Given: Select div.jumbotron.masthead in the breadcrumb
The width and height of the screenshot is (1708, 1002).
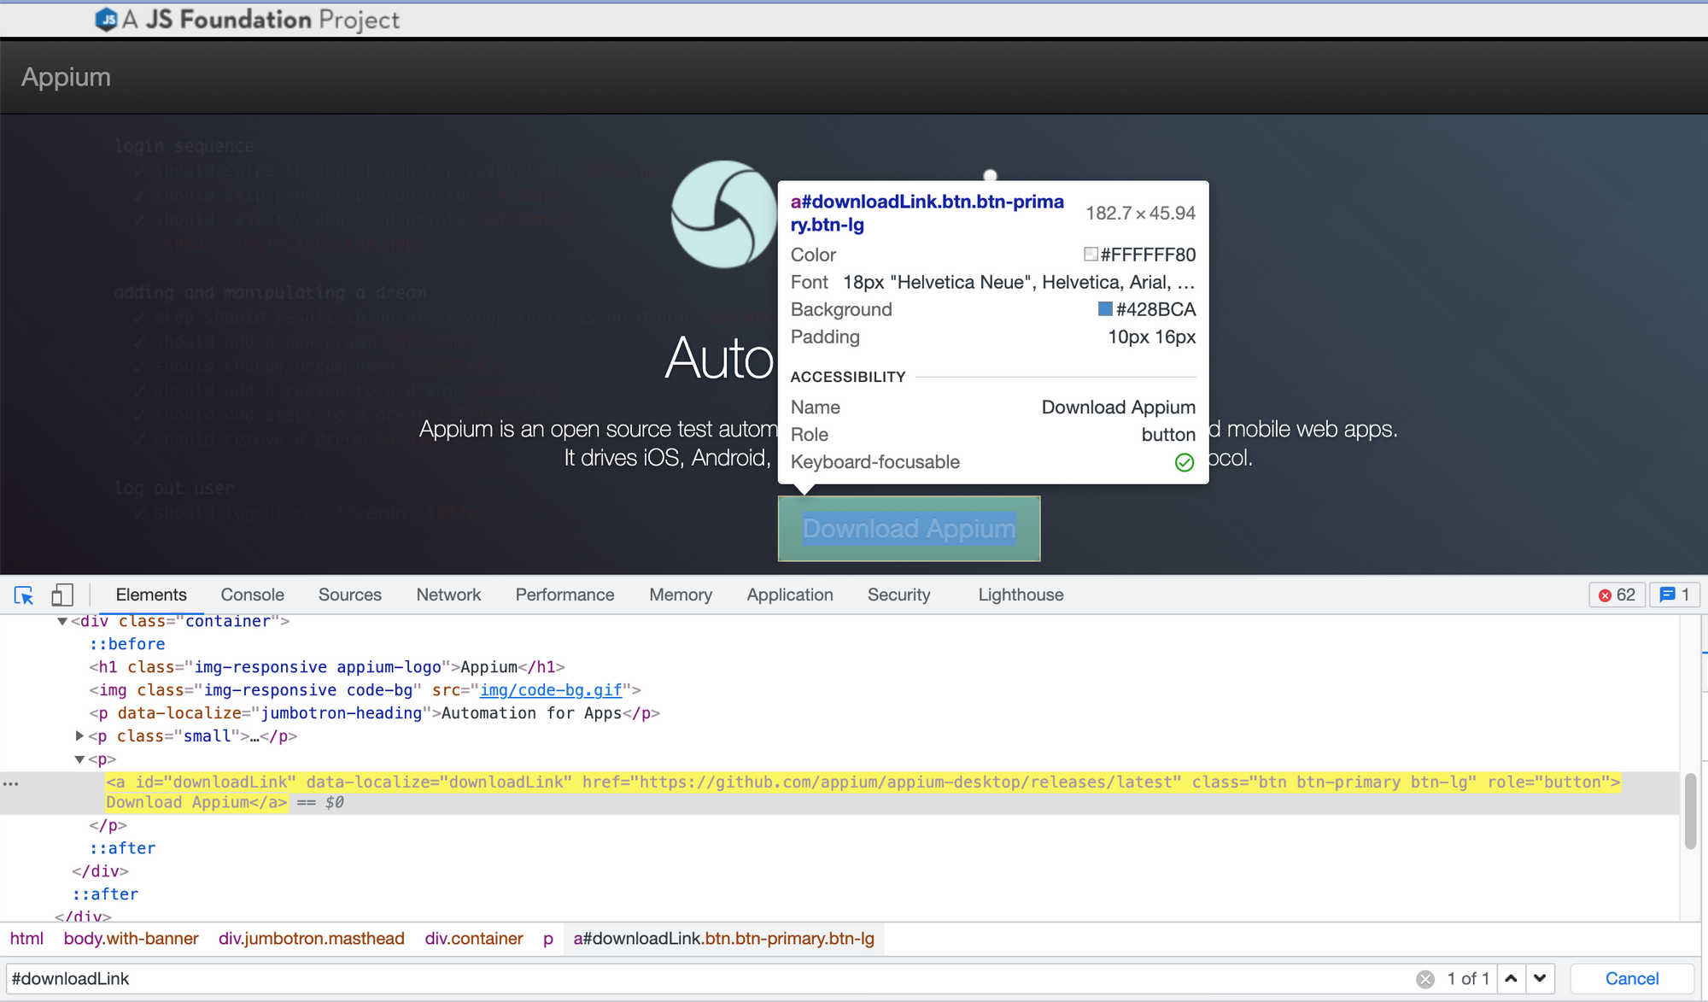Looking at the screenshot, I should [311, 939].
